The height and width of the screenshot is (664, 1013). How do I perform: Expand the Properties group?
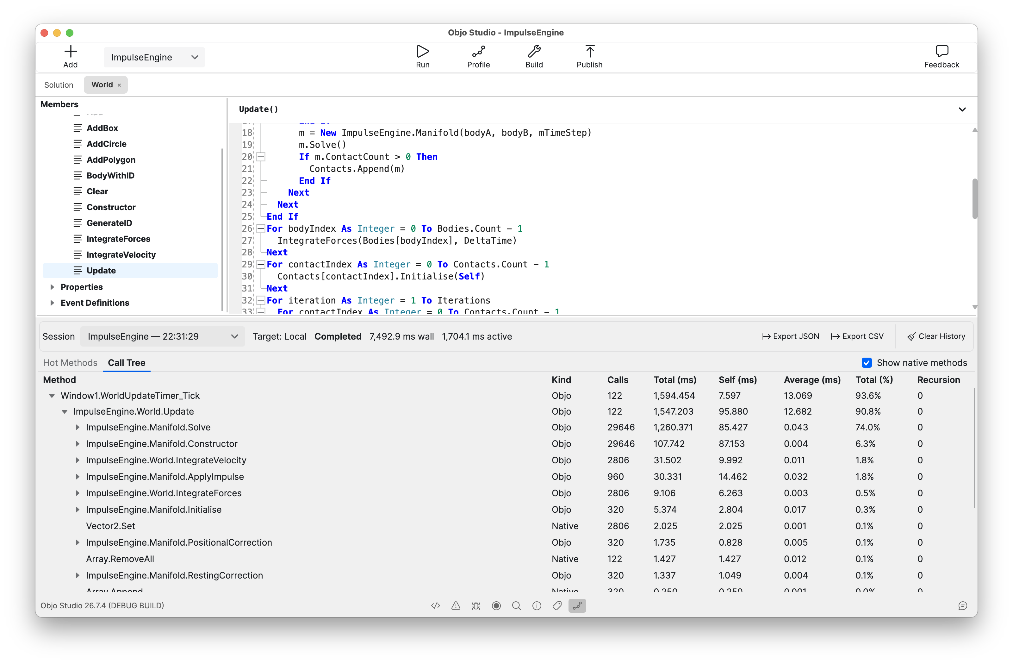point(52,287)
